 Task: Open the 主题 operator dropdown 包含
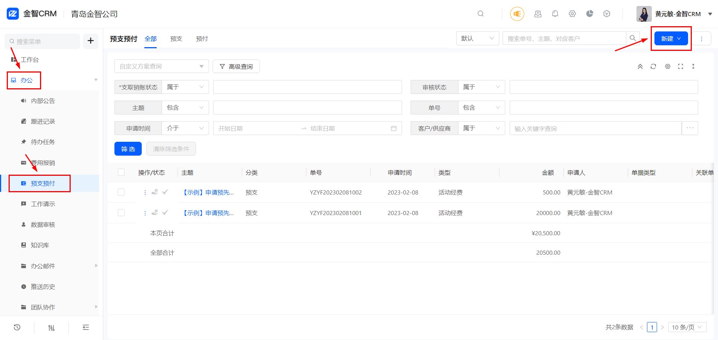point(185,108)
